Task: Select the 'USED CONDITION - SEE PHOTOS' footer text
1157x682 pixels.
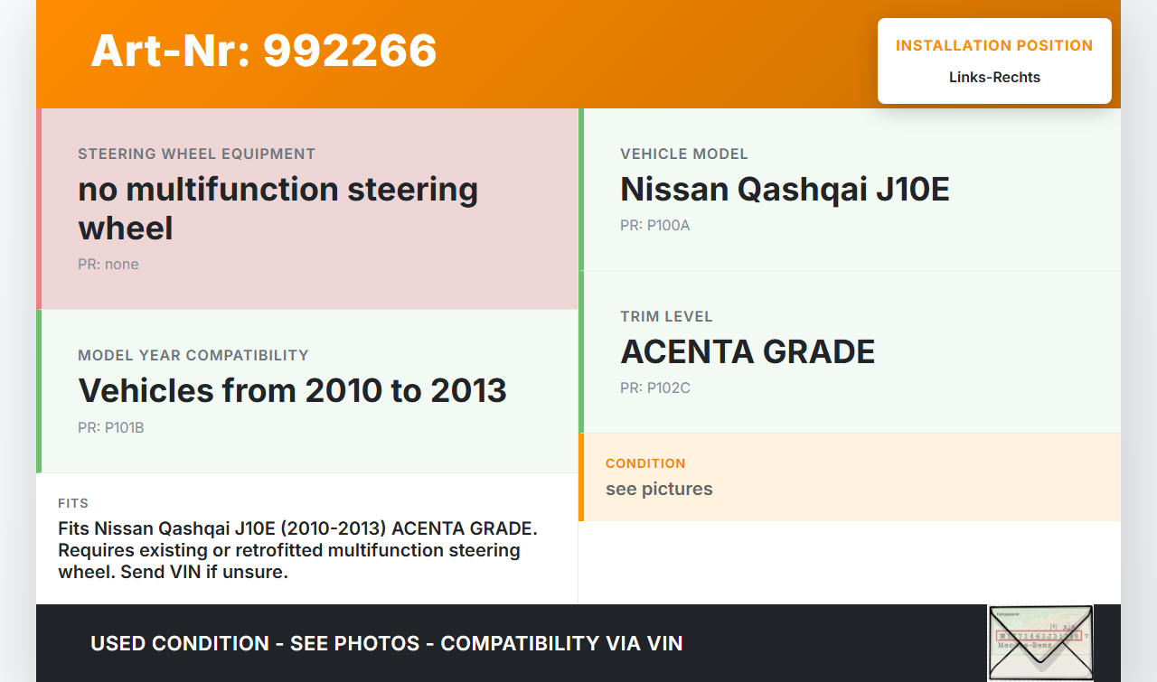Action: (x=387, y=643)
